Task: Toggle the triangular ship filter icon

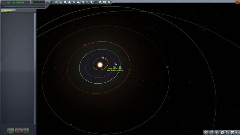Action: pos(69,2)
